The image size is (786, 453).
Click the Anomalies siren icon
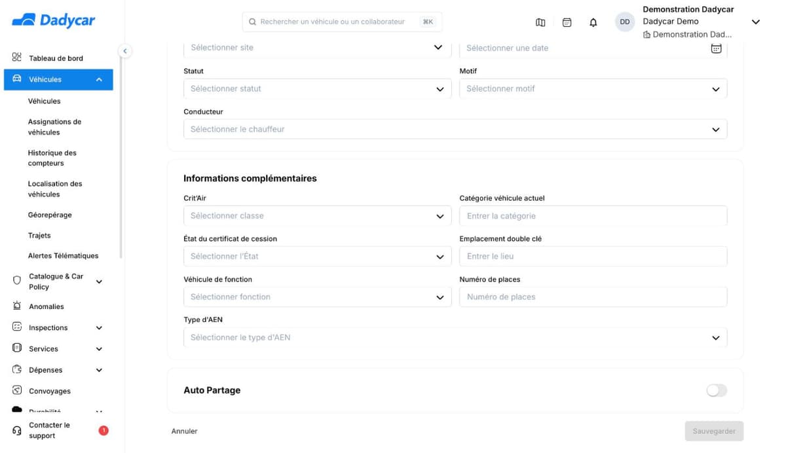tap(17, 306)
